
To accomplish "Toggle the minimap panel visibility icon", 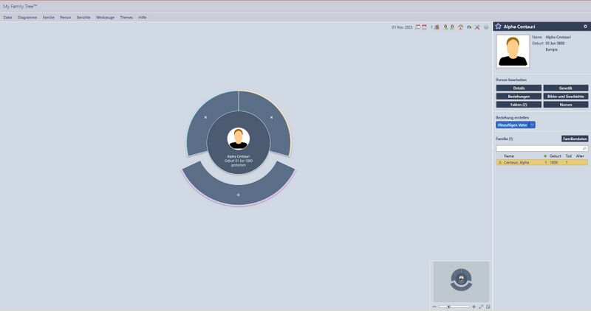I will 488,306.
